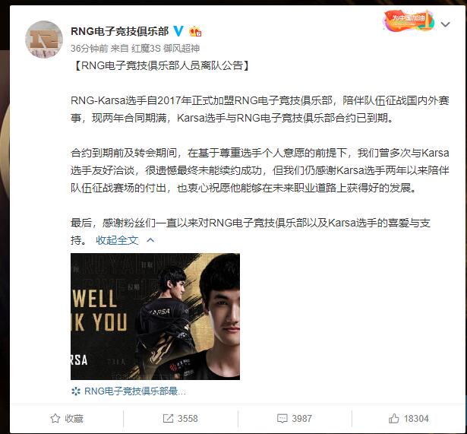This screenshot has height=434, width=467.
Task: Collapse post with 收起全文
Action: pyautogui.click(x=117, y=240)
